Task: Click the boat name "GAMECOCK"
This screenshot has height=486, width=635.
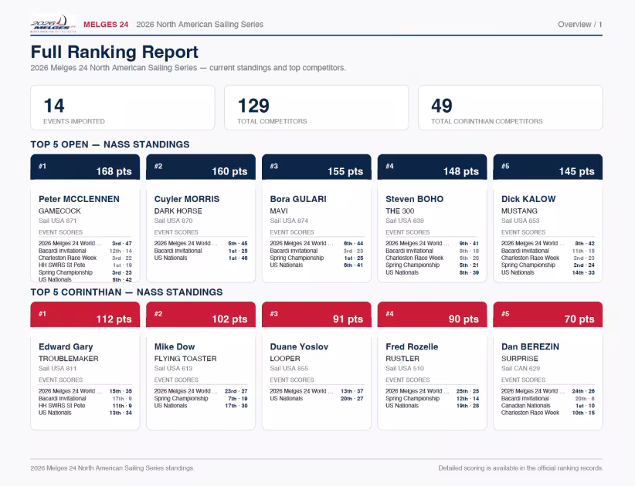Action: pyautogui.click(x=59, y=211)
